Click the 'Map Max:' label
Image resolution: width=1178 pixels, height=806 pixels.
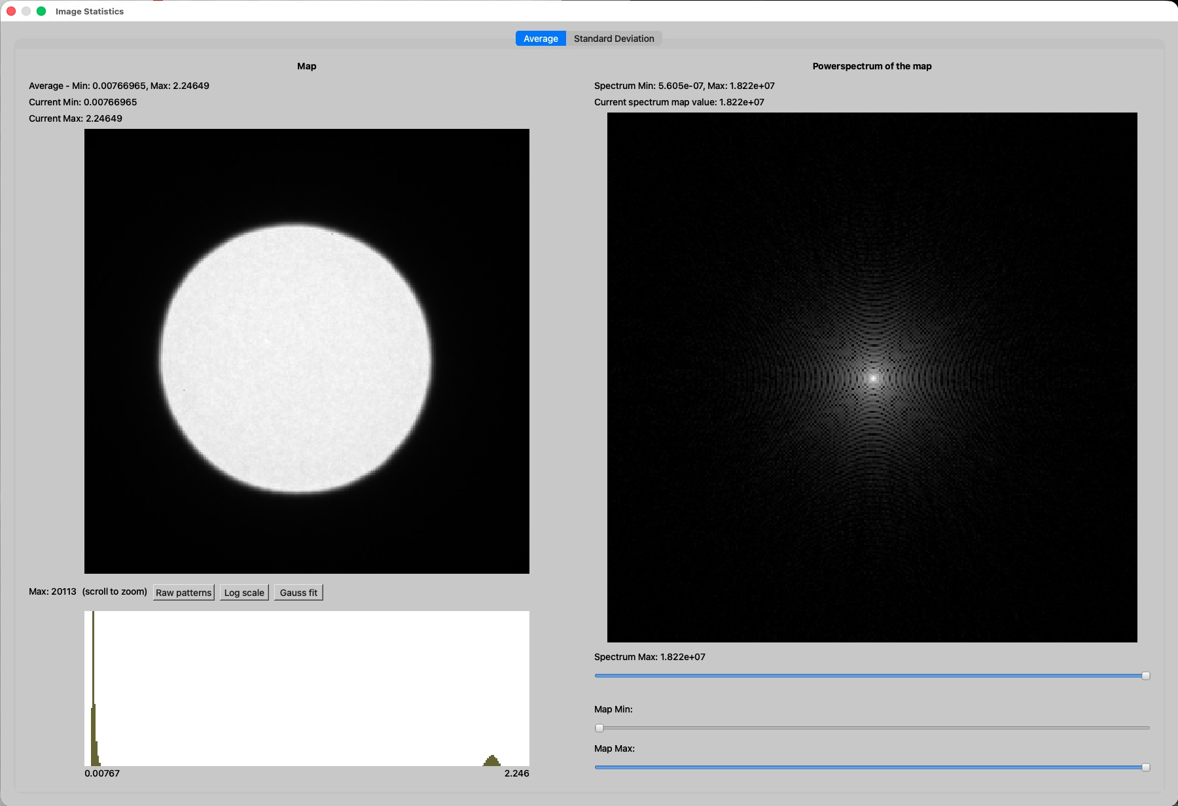(x=615, y=748)
